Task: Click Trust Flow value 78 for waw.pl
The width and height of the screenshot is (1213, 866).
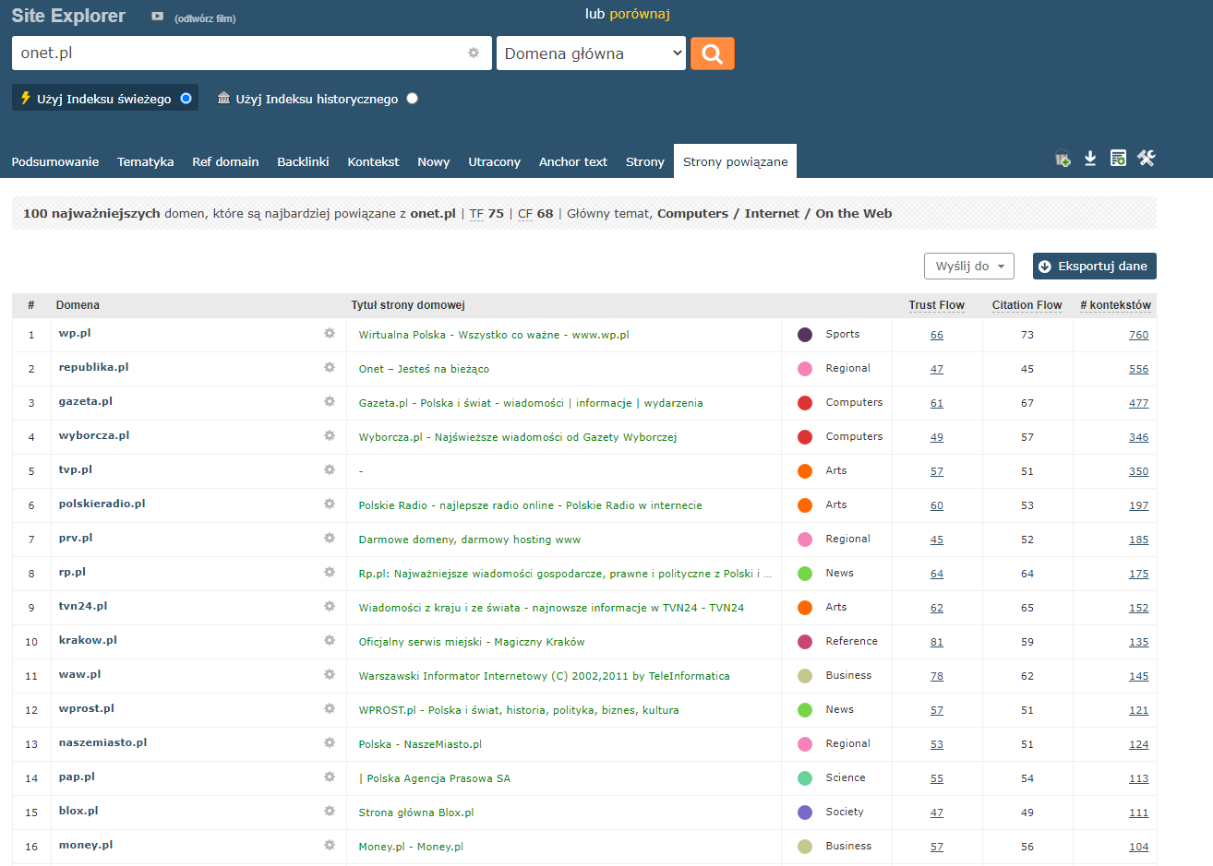Action: coord(937,676)
